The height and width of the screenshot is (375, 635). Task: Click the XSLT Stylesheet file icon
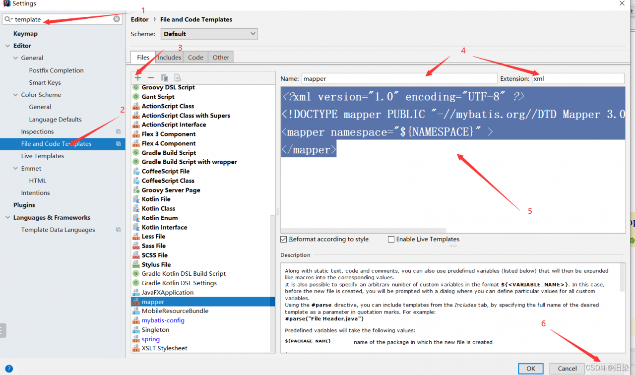pos(136,348)
